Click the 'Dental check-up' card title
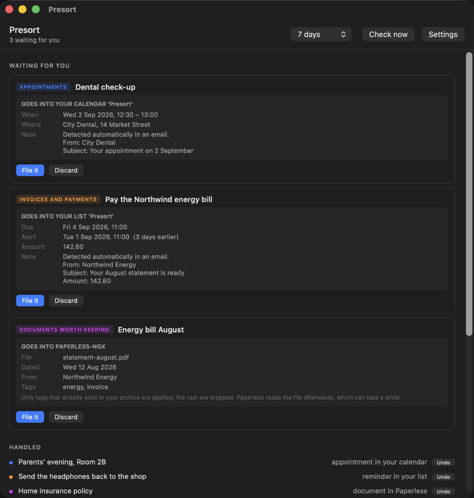Image resolution: width=474 pixels, height=498 pixels. [105, 87]
